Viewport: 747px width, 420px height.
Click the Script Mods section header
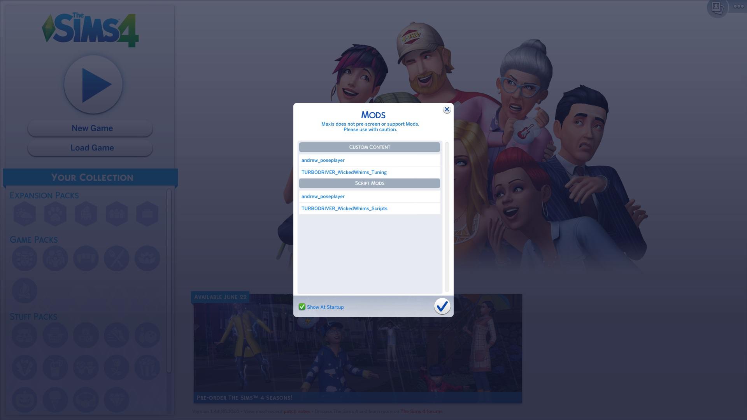pos(370,183)
